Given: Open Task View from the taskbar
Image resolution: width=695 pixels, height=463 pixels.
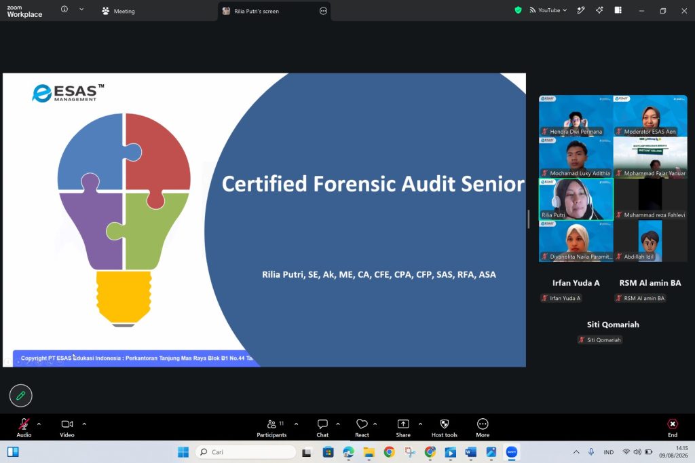Looking at the screenshot, I should [x=306, y=452].
